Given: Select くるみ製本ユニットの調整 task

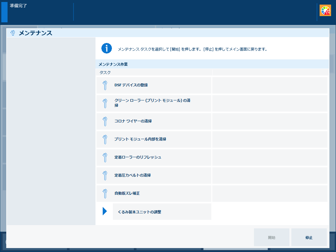Looking at the screenshot, I should coord(162,212).
